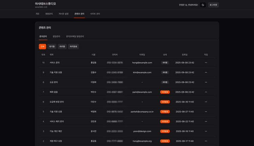
Task: Click the ellipsis icon for the 요금 문의 row
Action: 206,82
